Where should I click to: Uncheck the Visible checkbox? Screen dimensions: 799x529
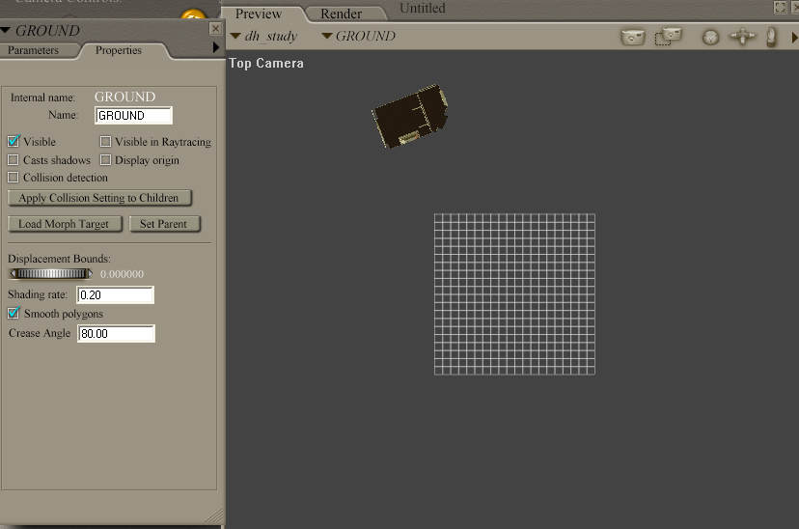14,141
